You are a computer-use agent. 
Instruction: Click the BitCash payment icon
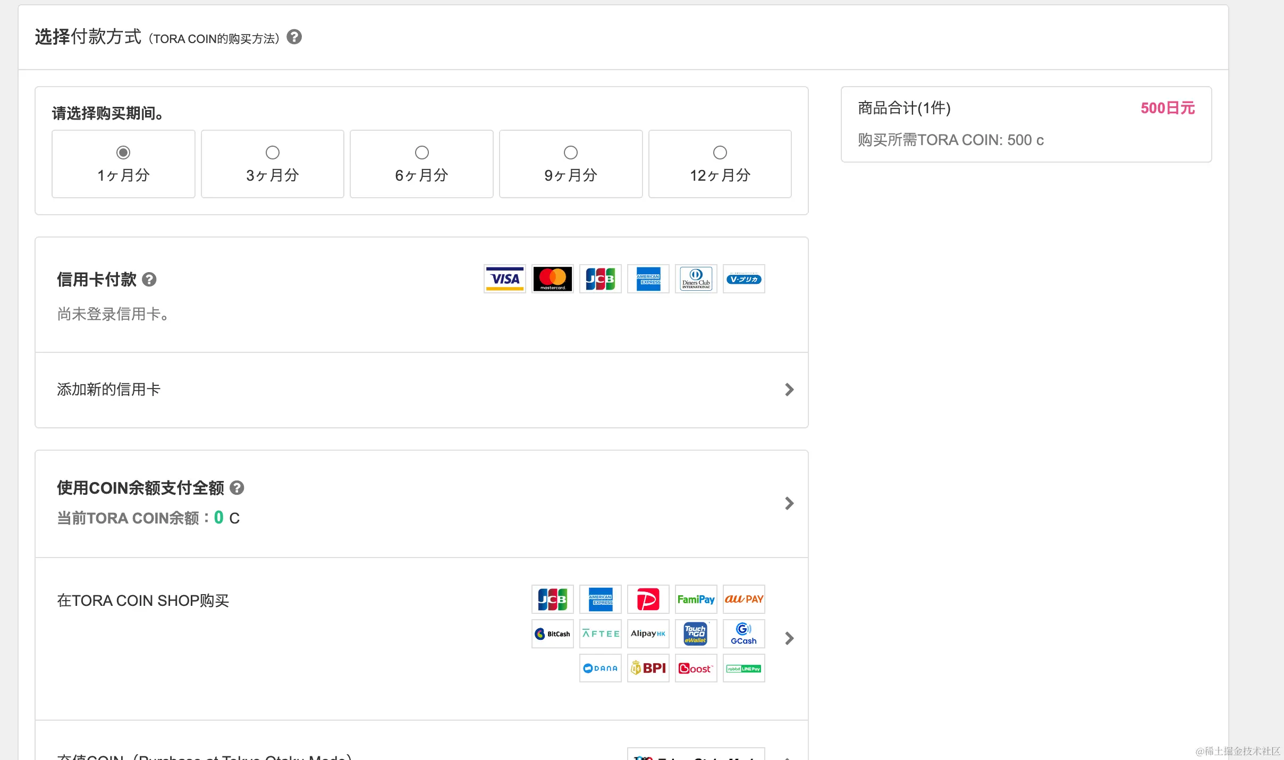(552, 634)
